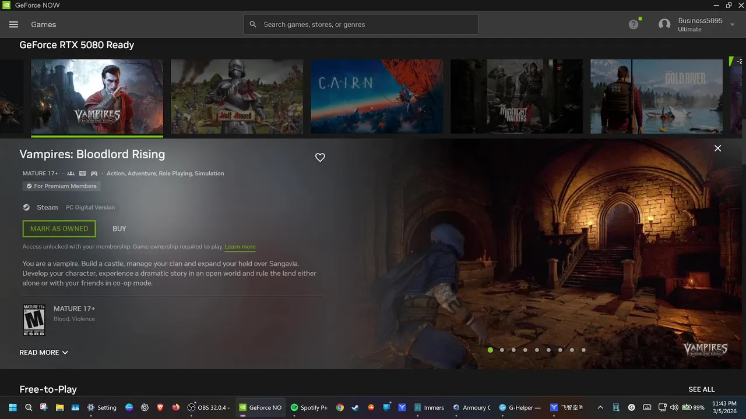The width and height of the screenshot is (746, 419).
Task: Select the Cairn game tile
Action: (376, 97)
